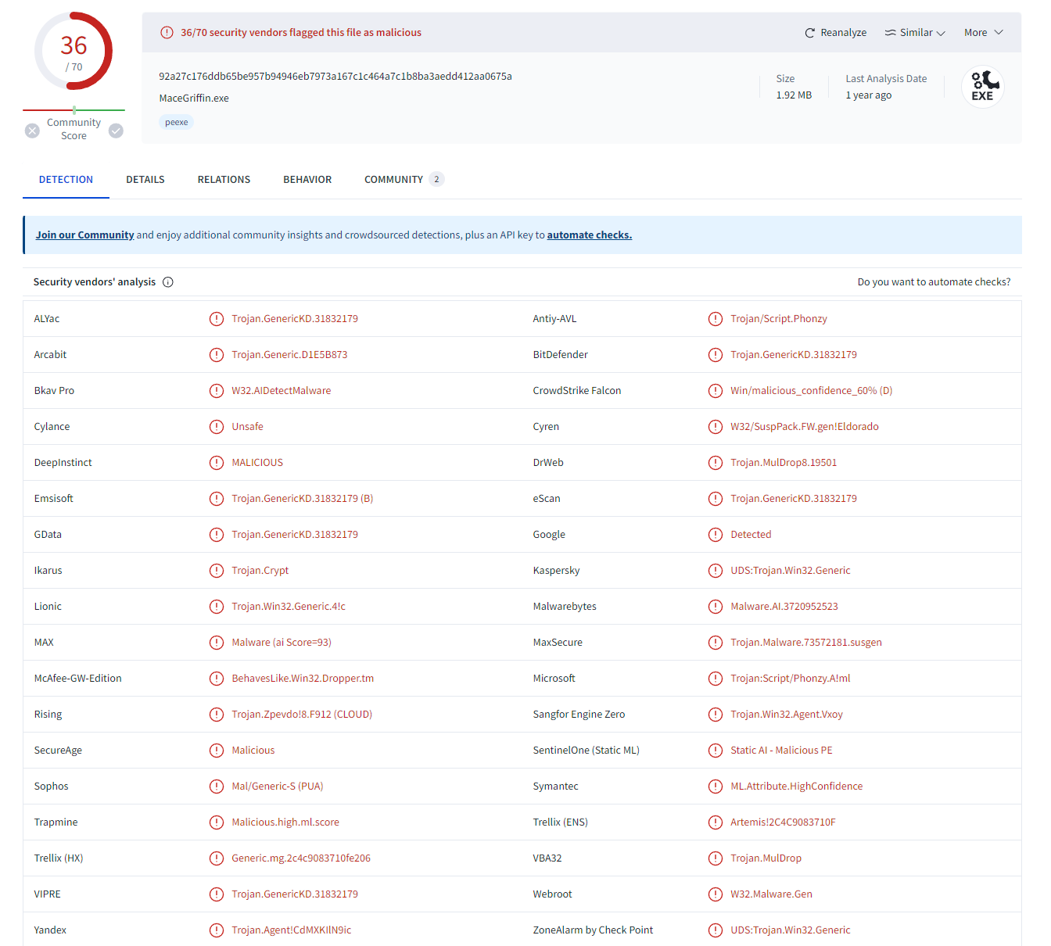Click the alert icon in the Sophos row
The width and height of the screenshot is (1051, 946).
click(x=217, y=787)
